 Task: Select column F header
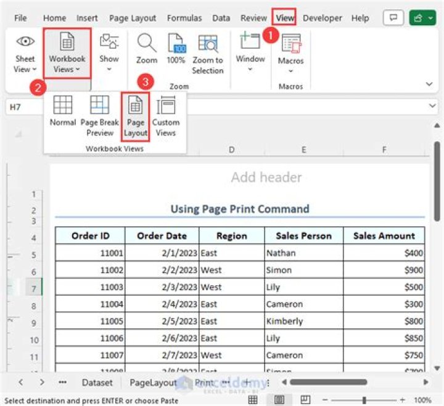pos(384,149)
